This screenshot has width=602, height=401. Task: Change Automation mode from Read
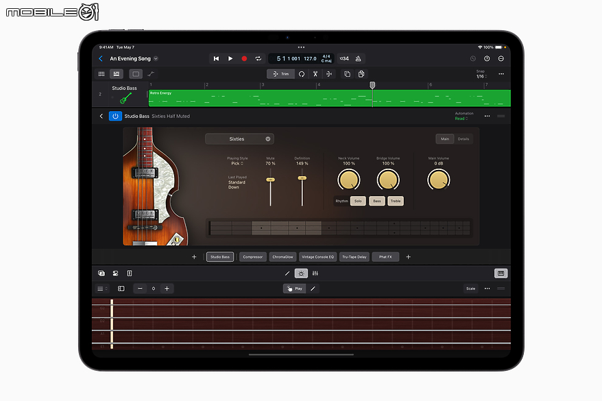pyautogui.click(x=461, y=119)
